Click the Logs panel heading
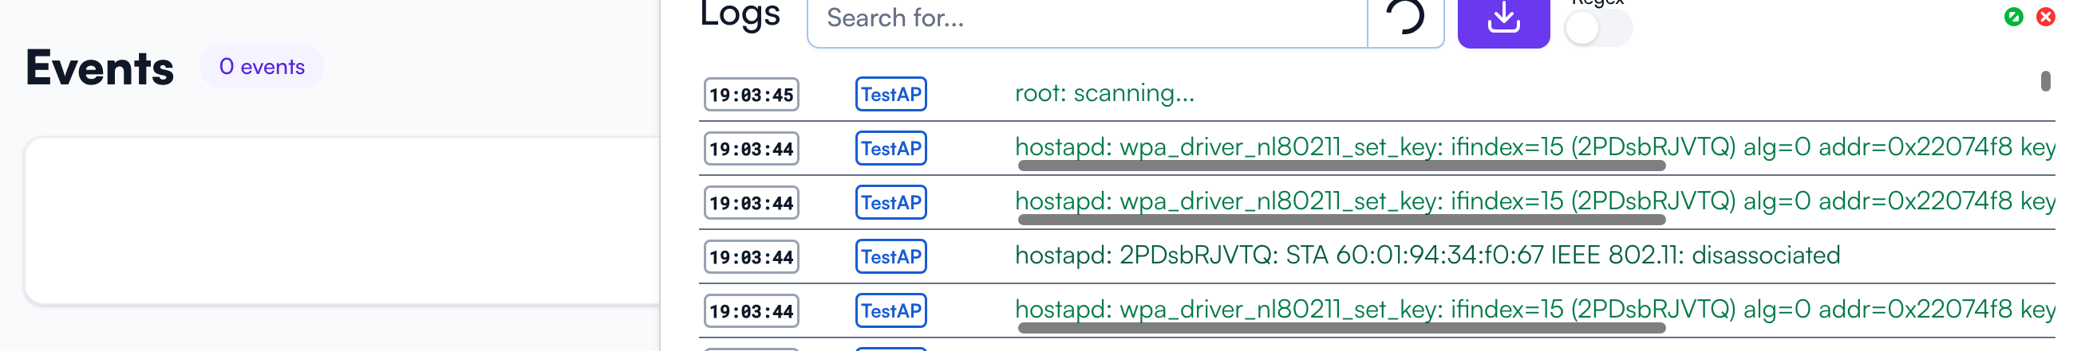 click(739, 14)
